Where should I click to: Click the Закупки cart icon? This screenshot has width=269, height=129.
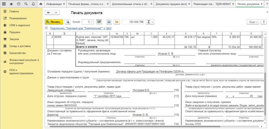[x=5, y=39]
